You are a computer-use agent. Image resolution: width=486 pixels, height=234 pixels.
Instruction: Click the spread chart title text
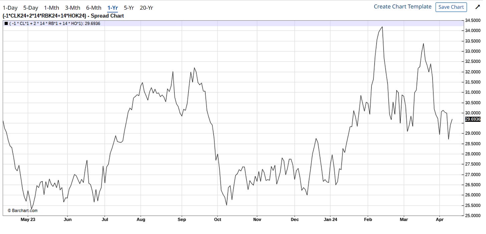tap(63, 16)
